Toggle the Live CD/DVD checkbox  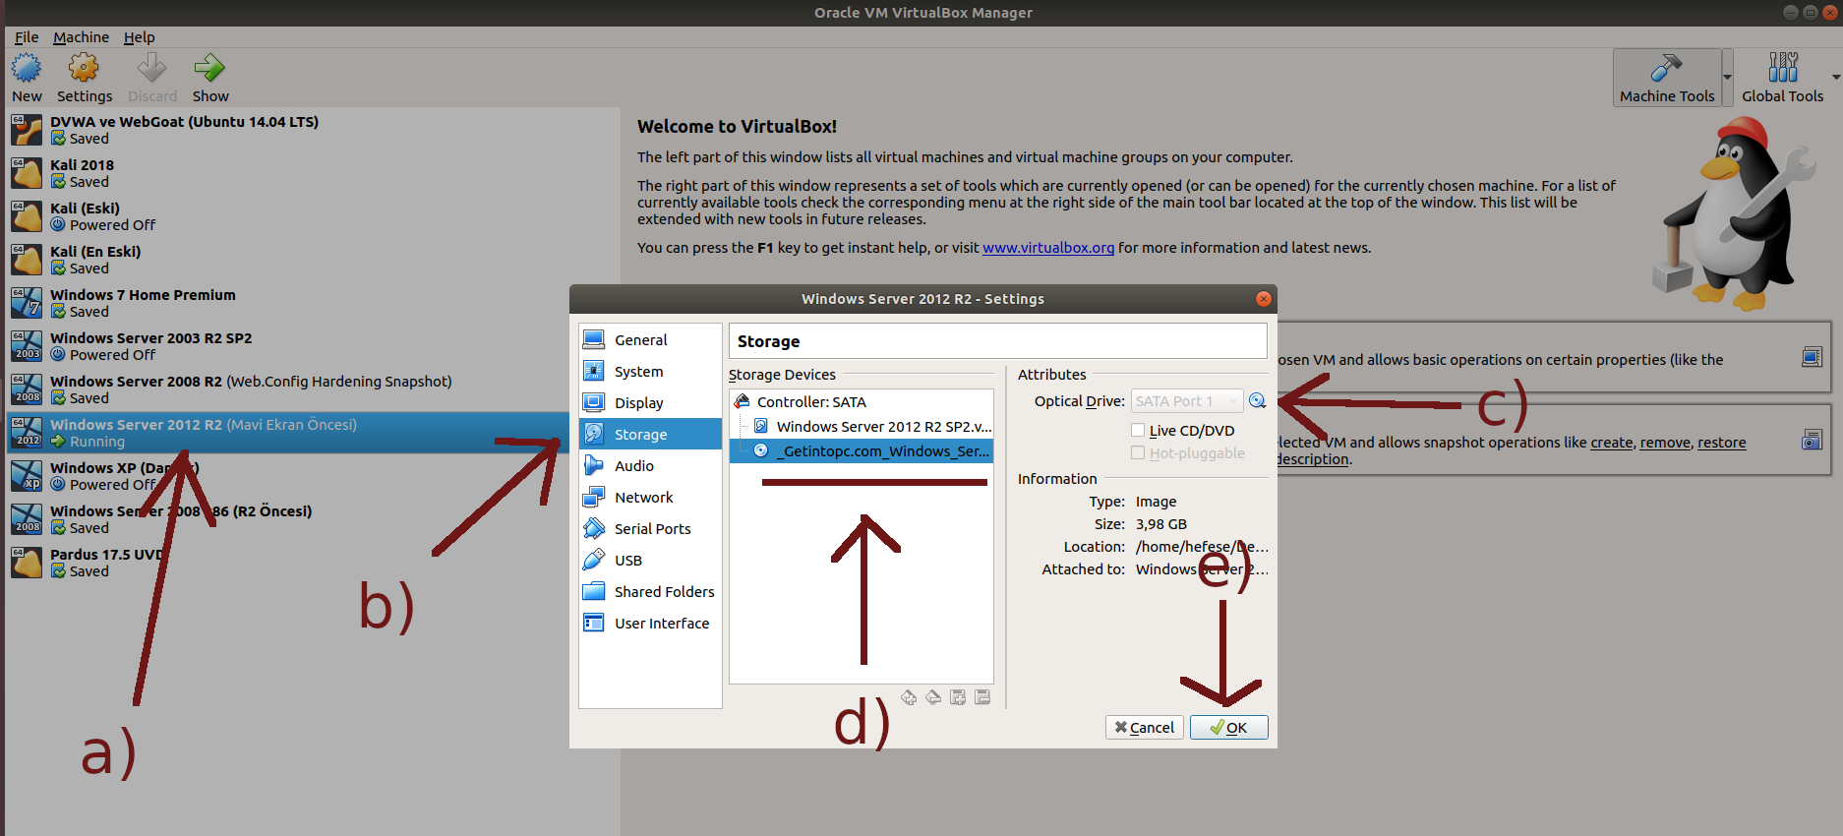pyautogui.click(x=1138, y=430)
